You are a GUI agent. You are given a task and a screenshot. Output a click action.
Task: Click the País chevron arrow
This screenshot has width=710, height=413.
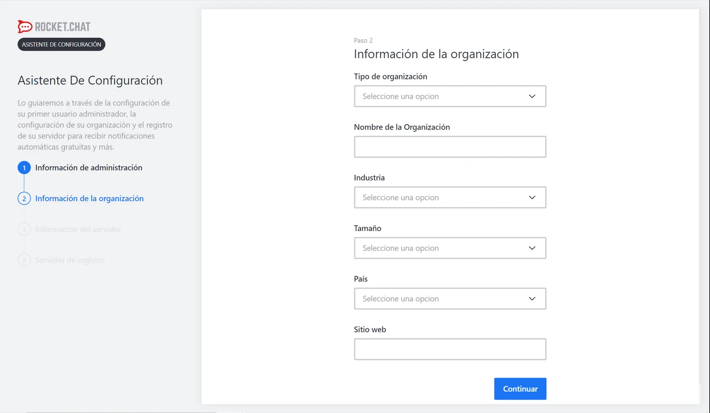[532, 299]
